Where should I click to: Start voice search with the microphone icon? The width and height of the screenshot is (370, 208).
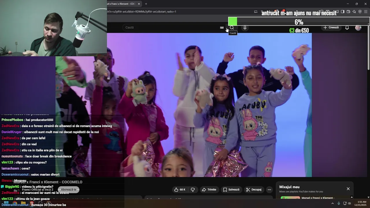pos(245,27)
